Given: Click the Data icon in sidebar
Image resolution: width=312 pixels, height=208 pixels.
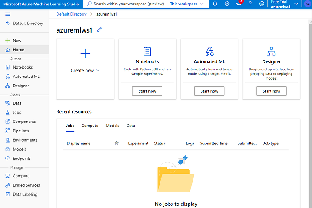Looking at the screenshot, I should pos(8,103).
